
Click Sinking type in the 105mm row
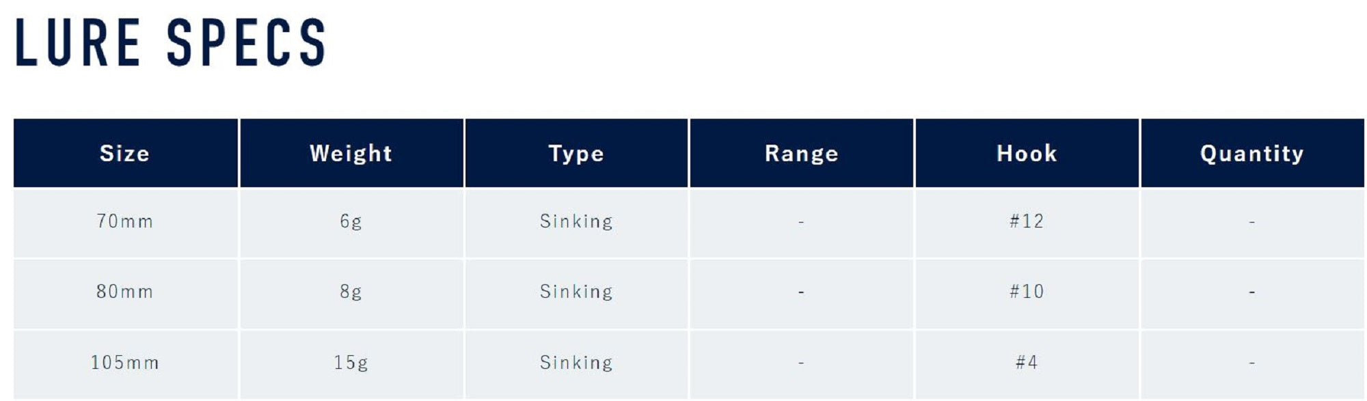(x=576, y=362)
